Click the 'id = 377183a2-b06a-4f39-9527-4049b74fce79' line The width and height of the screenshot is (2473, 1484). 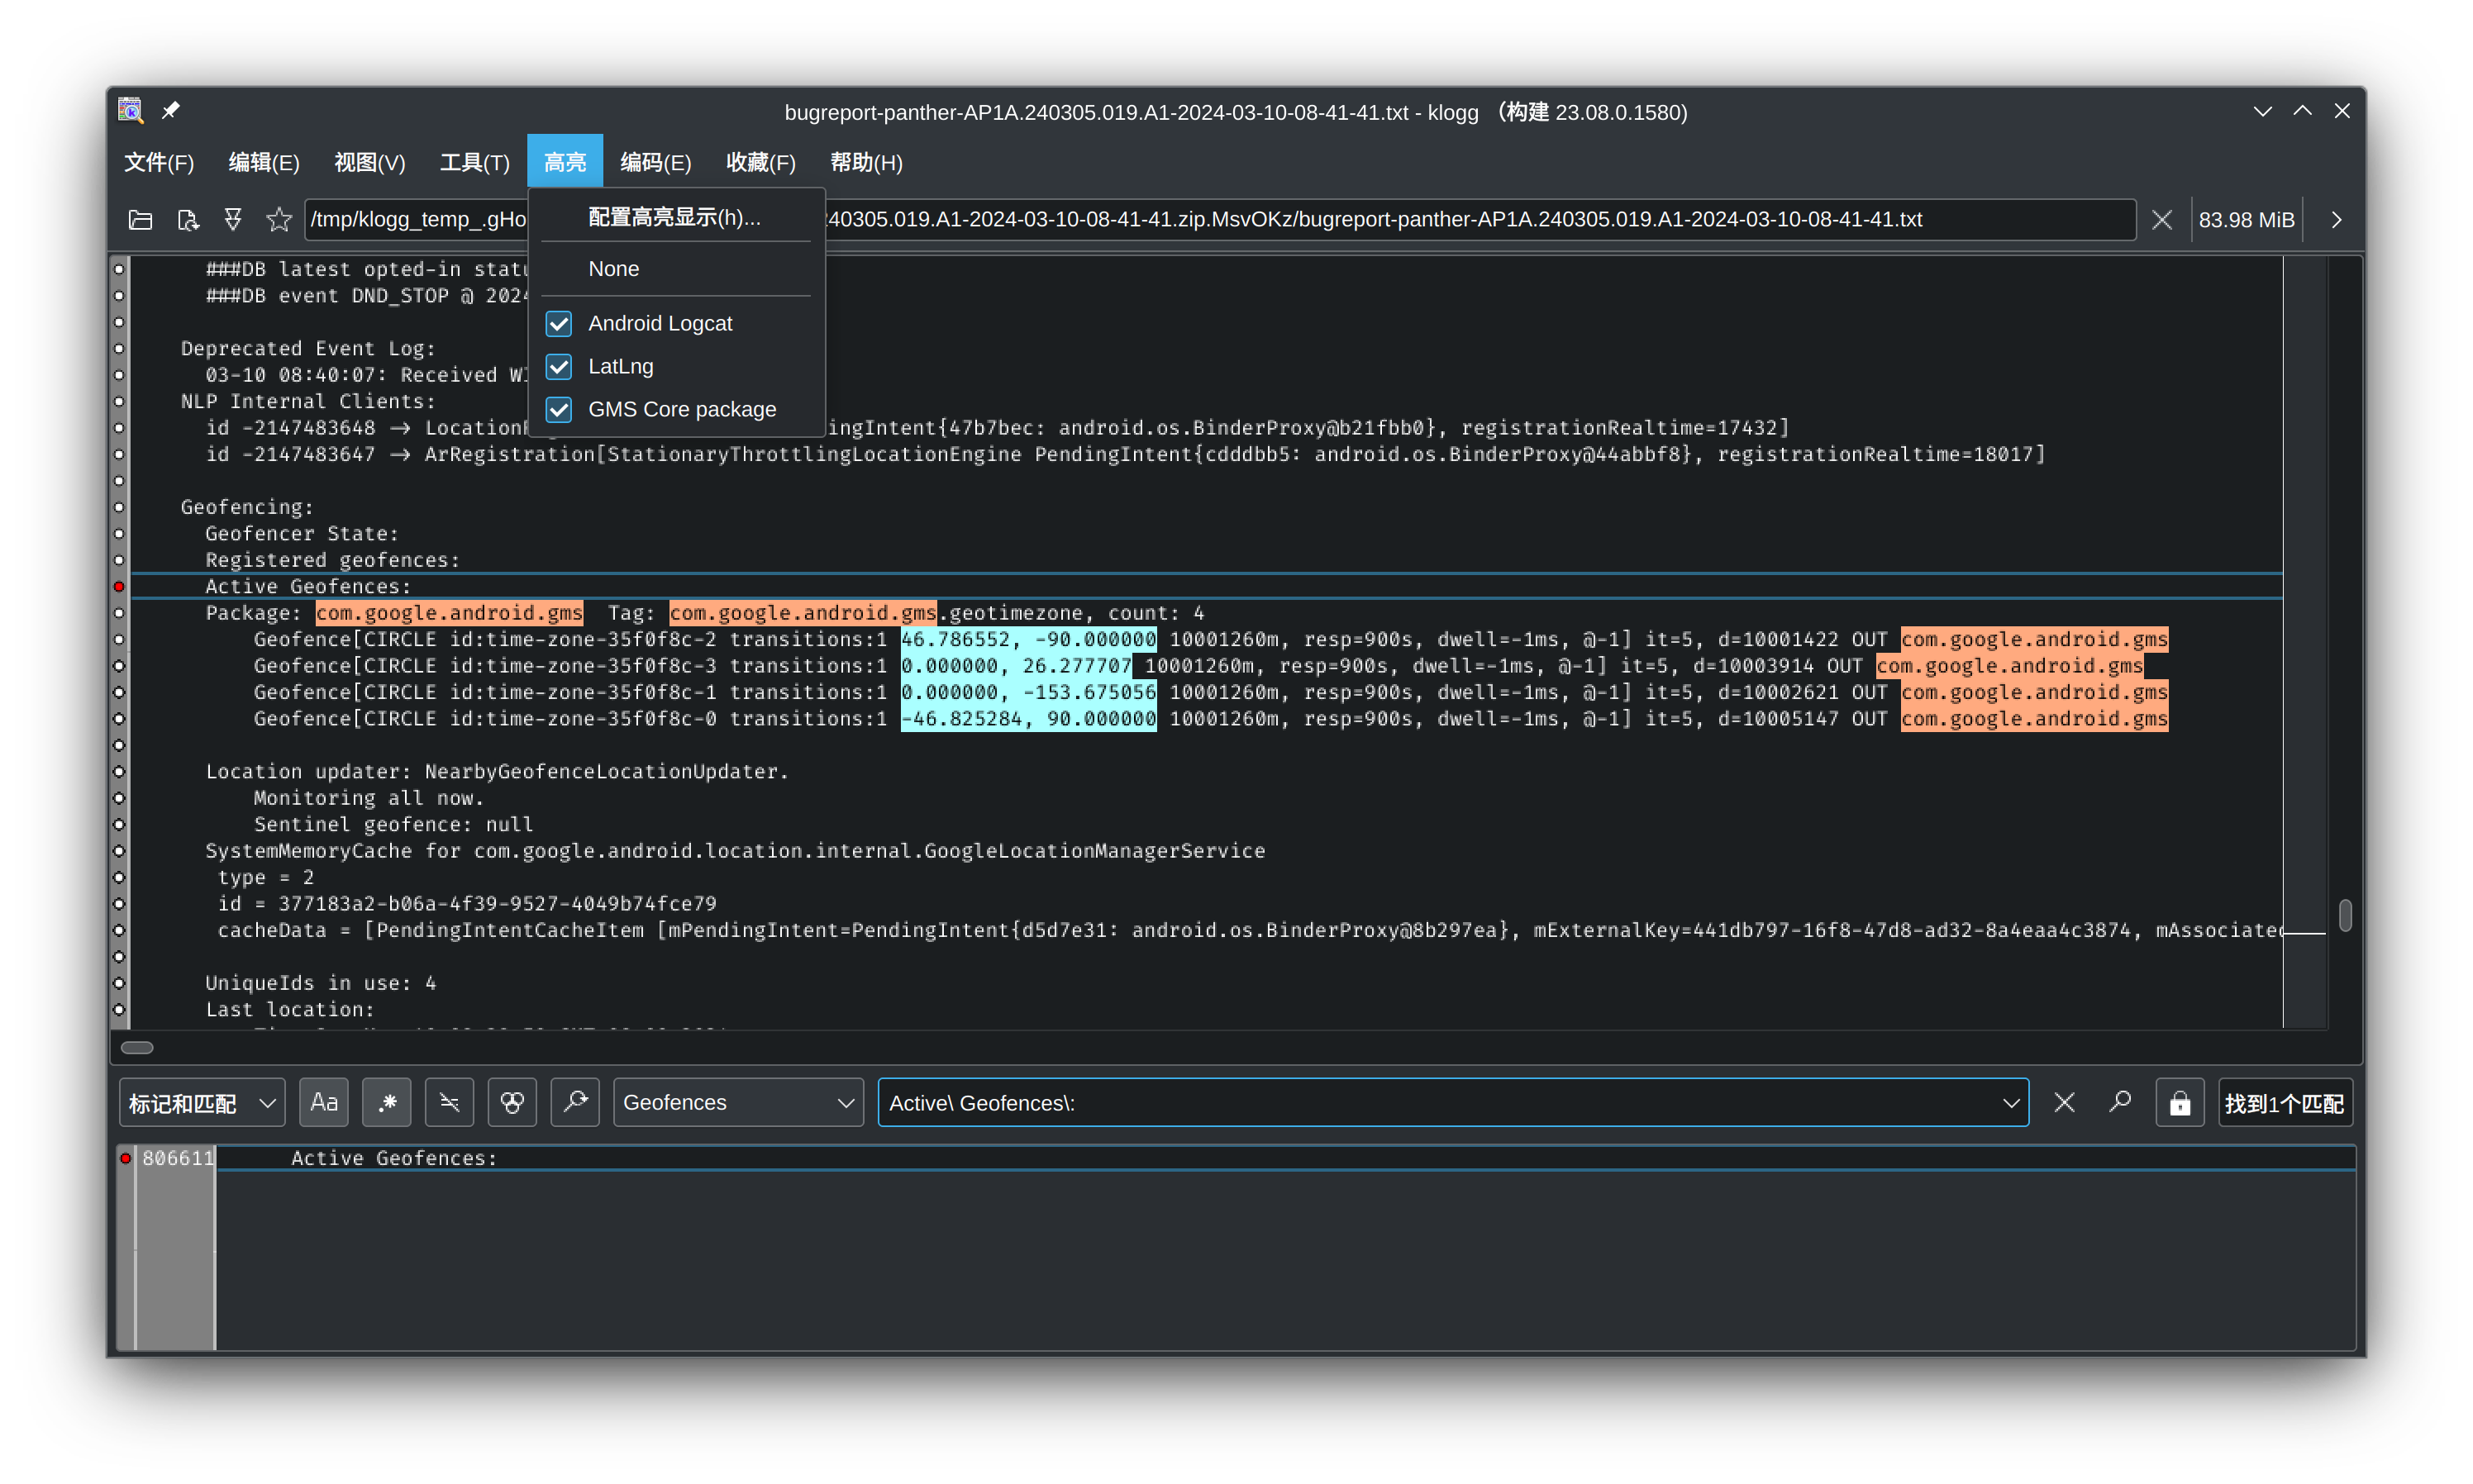467,904
